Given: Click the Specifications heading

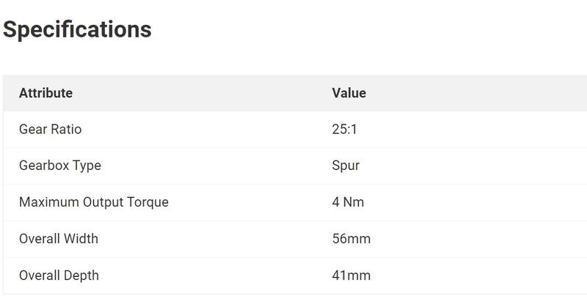Looking at the screenshot, I should coord(77,29).
